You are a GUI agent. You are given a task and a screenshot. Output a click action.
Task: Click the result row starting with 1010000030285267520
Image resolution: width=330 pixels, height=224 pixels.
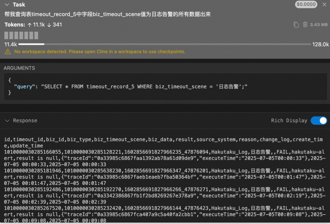pos(165,214)
